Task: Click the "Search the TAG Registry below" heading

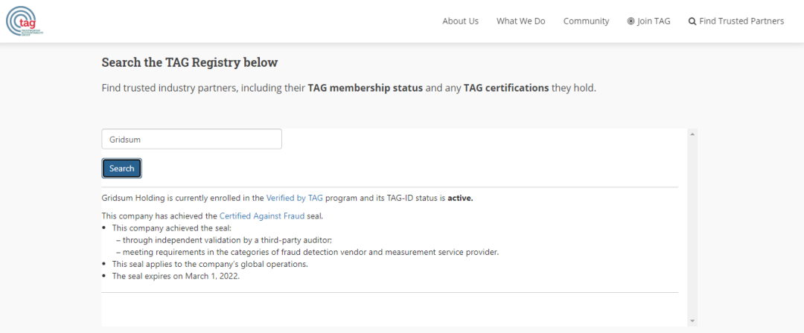Action: pyautogui.click(x=189, y=62)
